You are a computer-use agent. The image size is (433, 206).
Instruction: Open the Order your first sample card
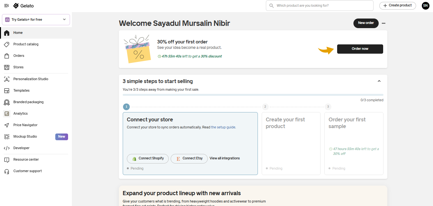(x=354, y=143)
